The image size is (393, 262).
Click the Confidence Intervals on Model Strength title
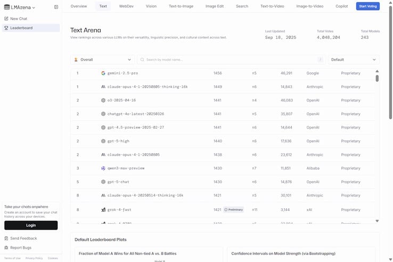pos(283,253)
